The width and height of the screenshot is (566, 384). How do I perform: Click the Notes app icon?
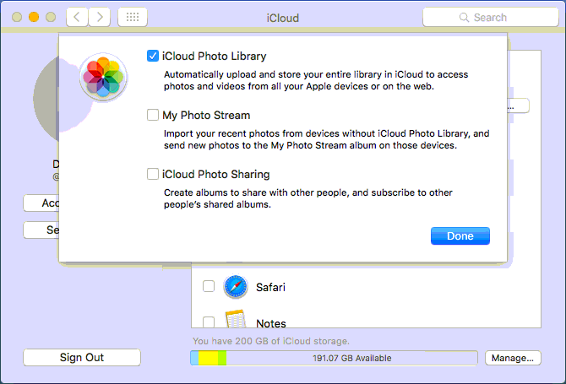click(236, 318)
